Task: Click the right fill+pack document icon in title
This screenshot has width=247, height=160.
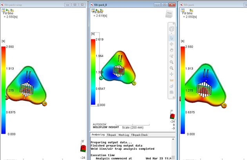Action: [x=182, y=5]
